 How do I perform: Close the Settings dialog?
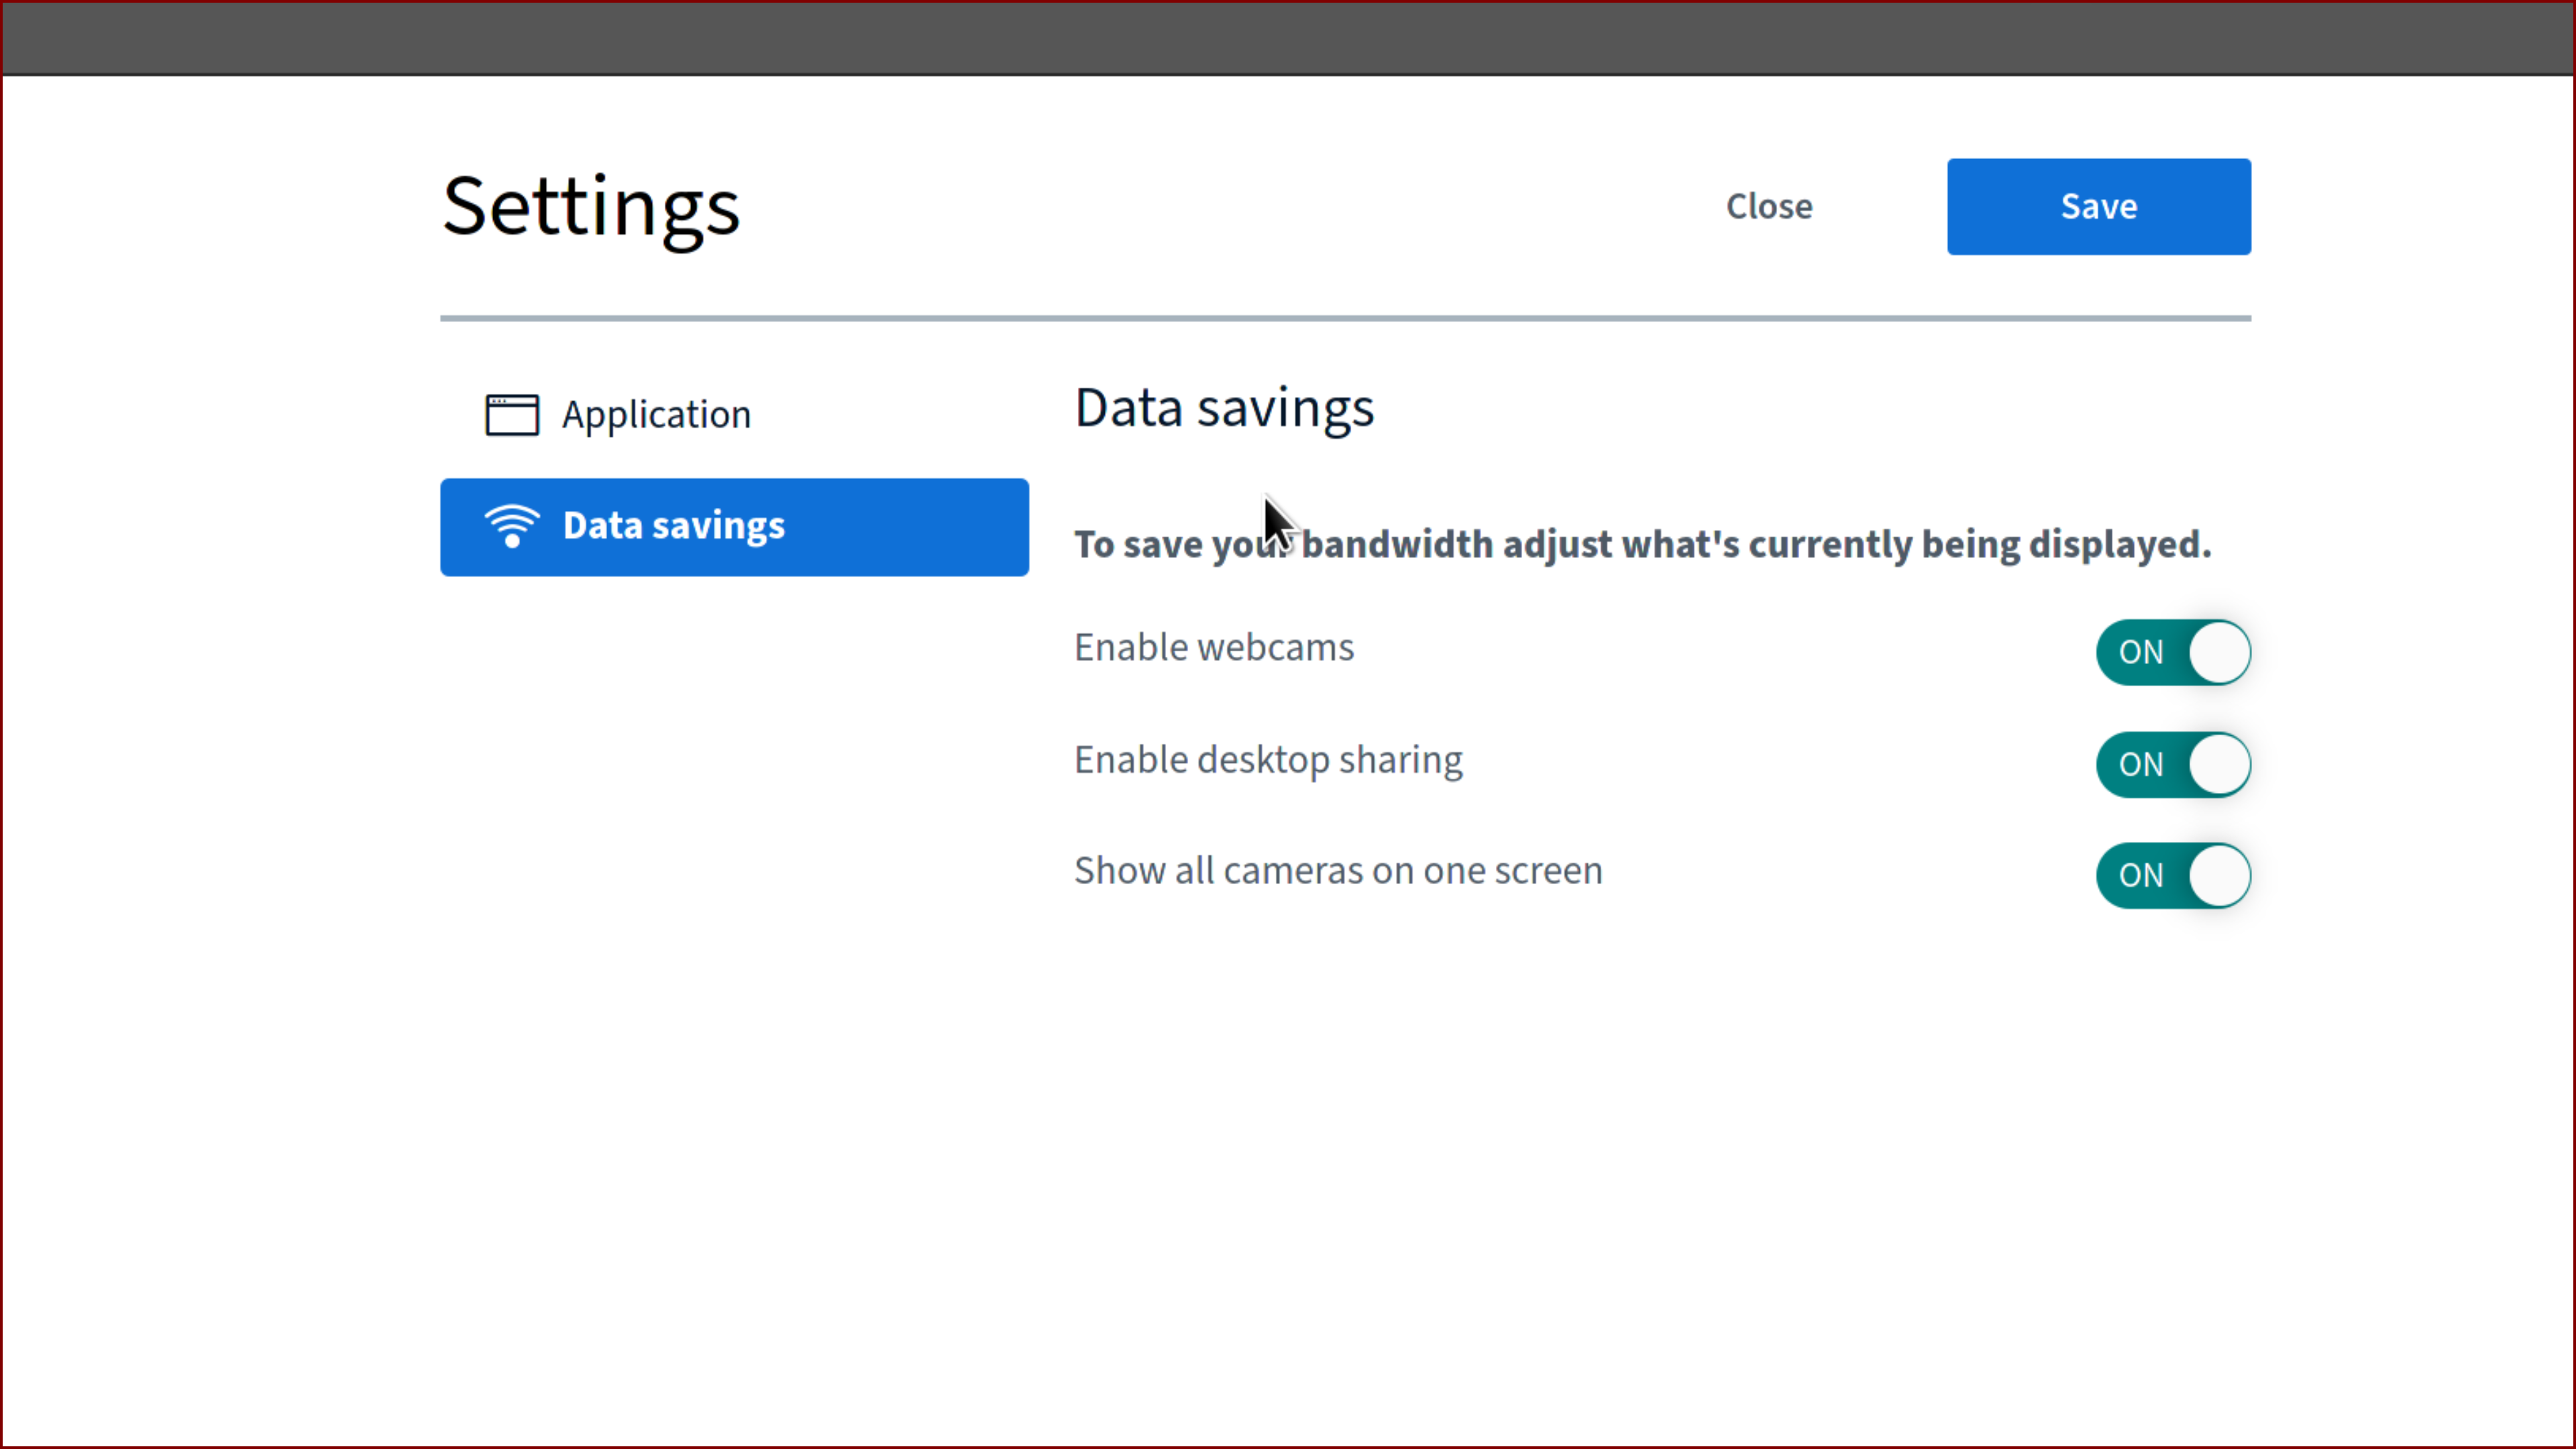[x=1768, y=206]
